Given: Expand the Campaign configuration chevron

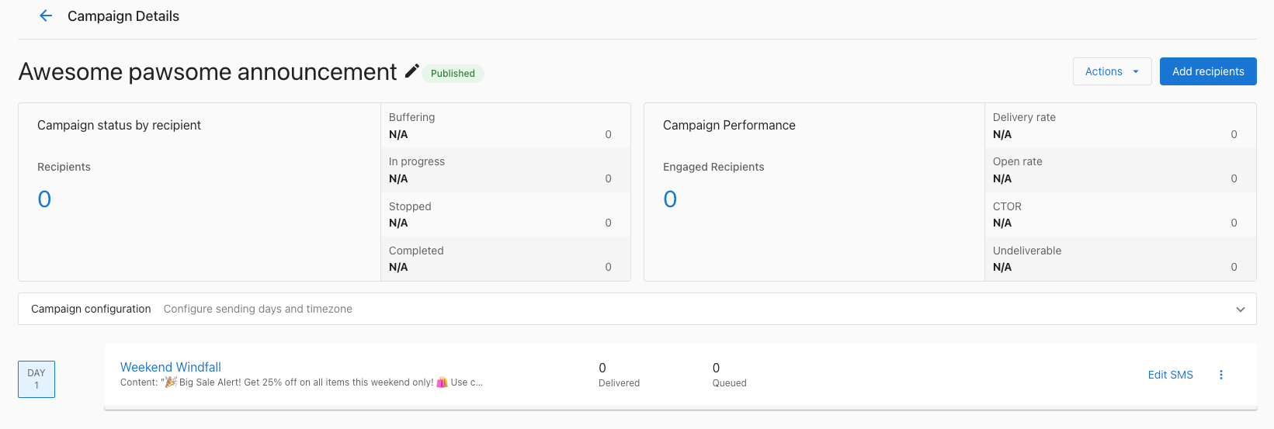Looking at the screenshot, I should click(x=1240, y=310).
